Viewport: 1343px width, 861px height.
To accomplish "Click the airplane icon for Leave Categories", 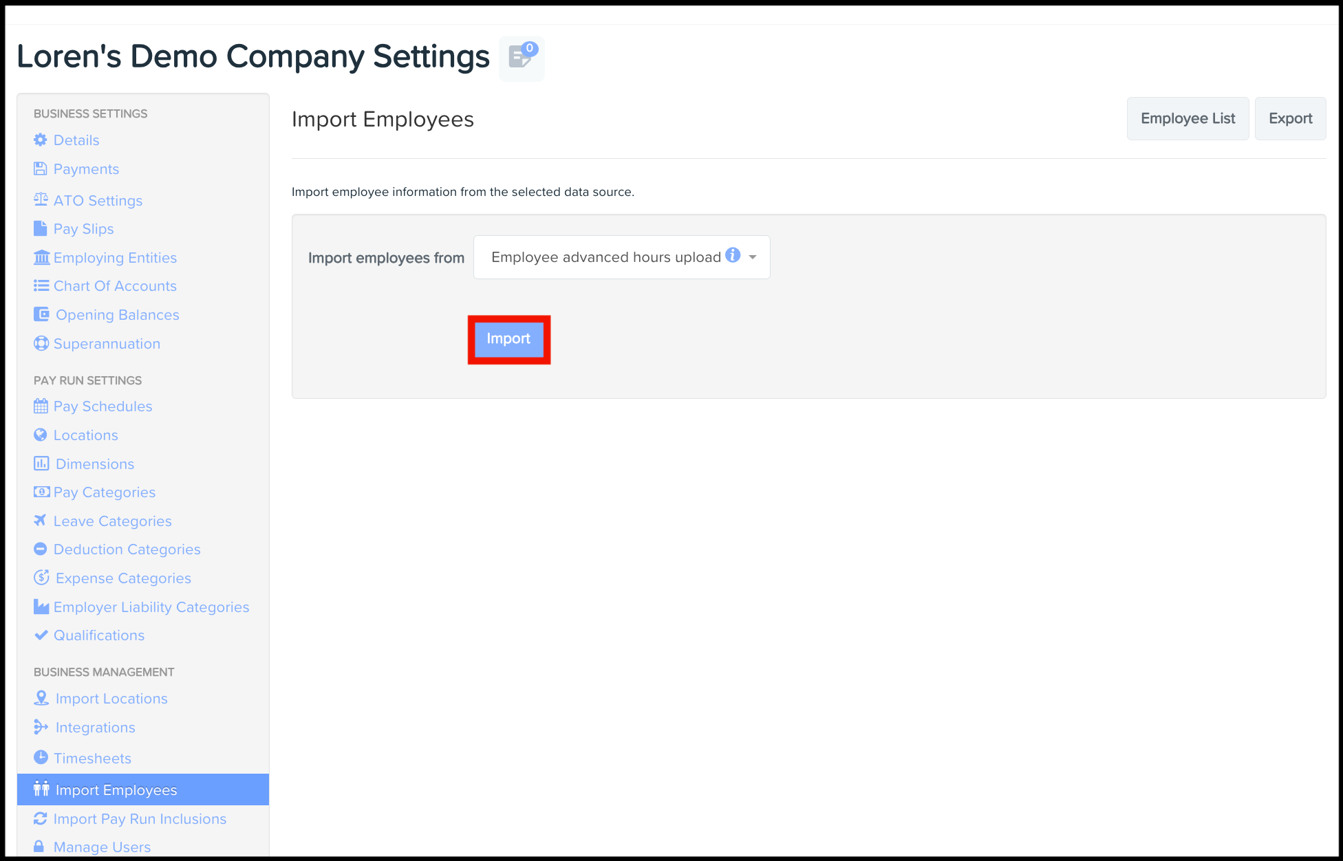I will 41,521.
